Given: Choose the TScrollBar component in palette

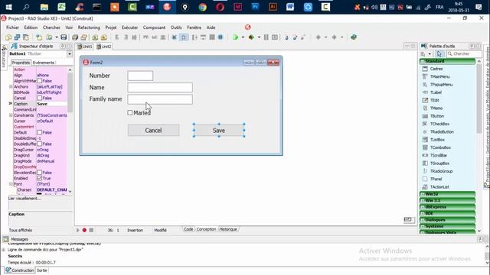Looking at the screenshot, I should pos(439,155).
